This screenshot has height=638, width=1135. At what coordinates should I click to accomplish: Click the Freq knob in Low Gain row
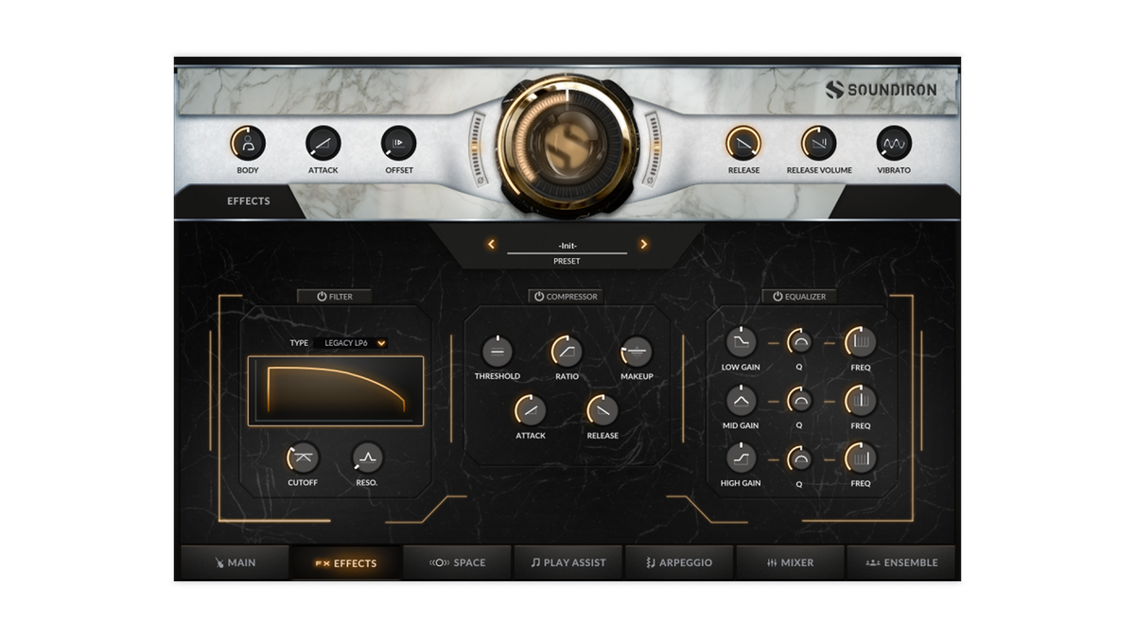tap(861, 342)
